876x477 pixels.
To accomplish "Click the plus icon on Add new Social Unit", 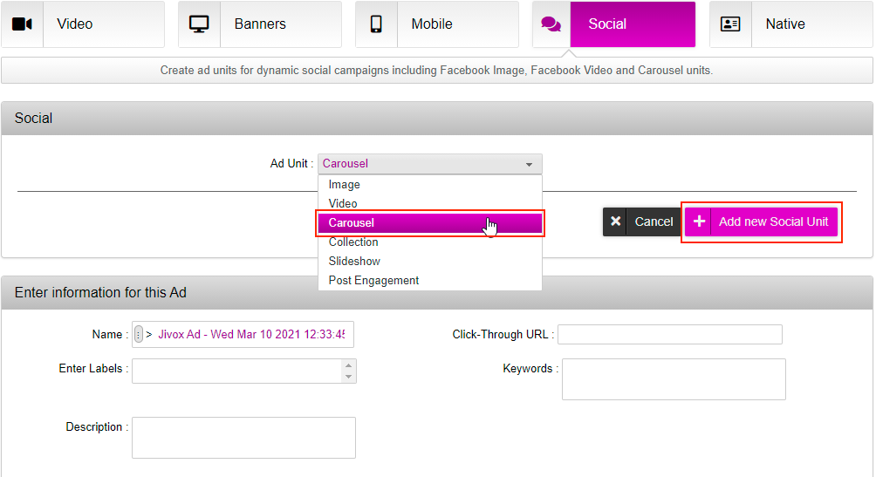I will coord(699,221).
